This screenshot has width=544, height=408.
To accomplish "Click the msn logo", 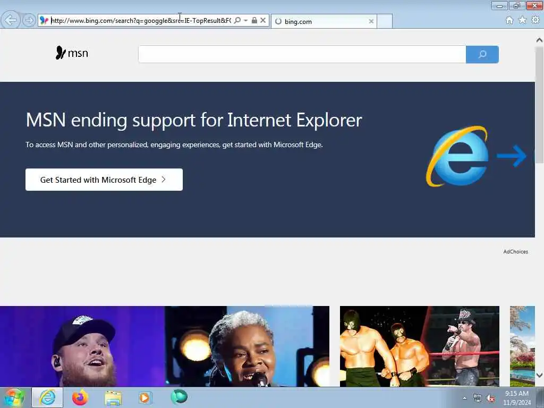I will point(72,53).
